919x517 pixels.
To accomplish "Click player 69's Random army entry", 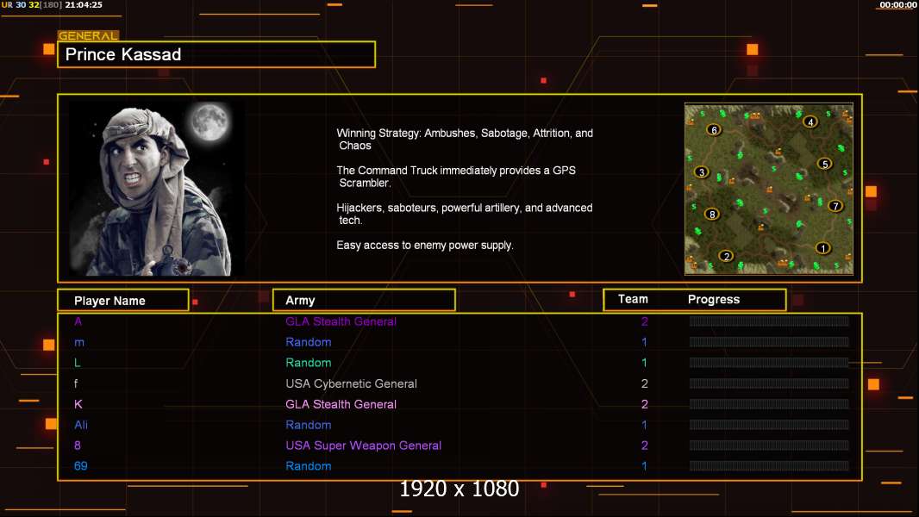I will click(x=309, y=466).
